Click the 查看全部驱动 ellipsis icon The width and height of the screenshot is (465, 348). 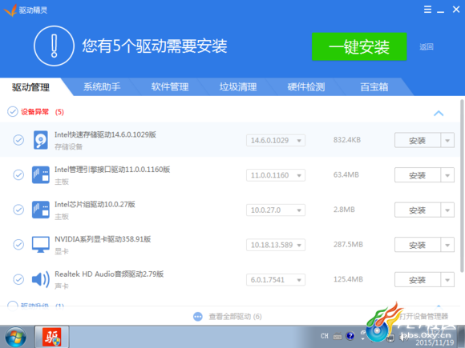198,317
